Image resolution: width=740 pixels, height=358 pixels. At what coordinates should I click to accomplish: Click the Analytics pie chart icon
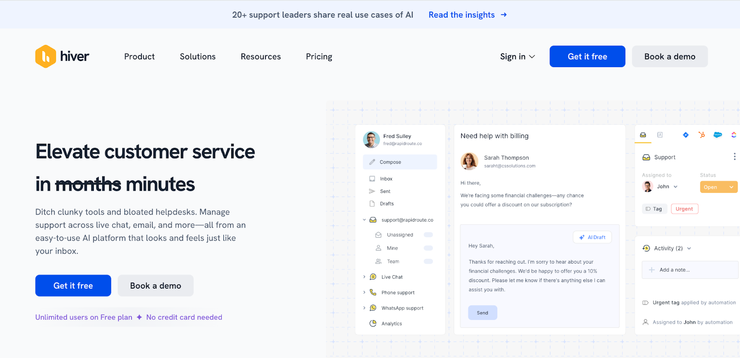pos(373,323)
